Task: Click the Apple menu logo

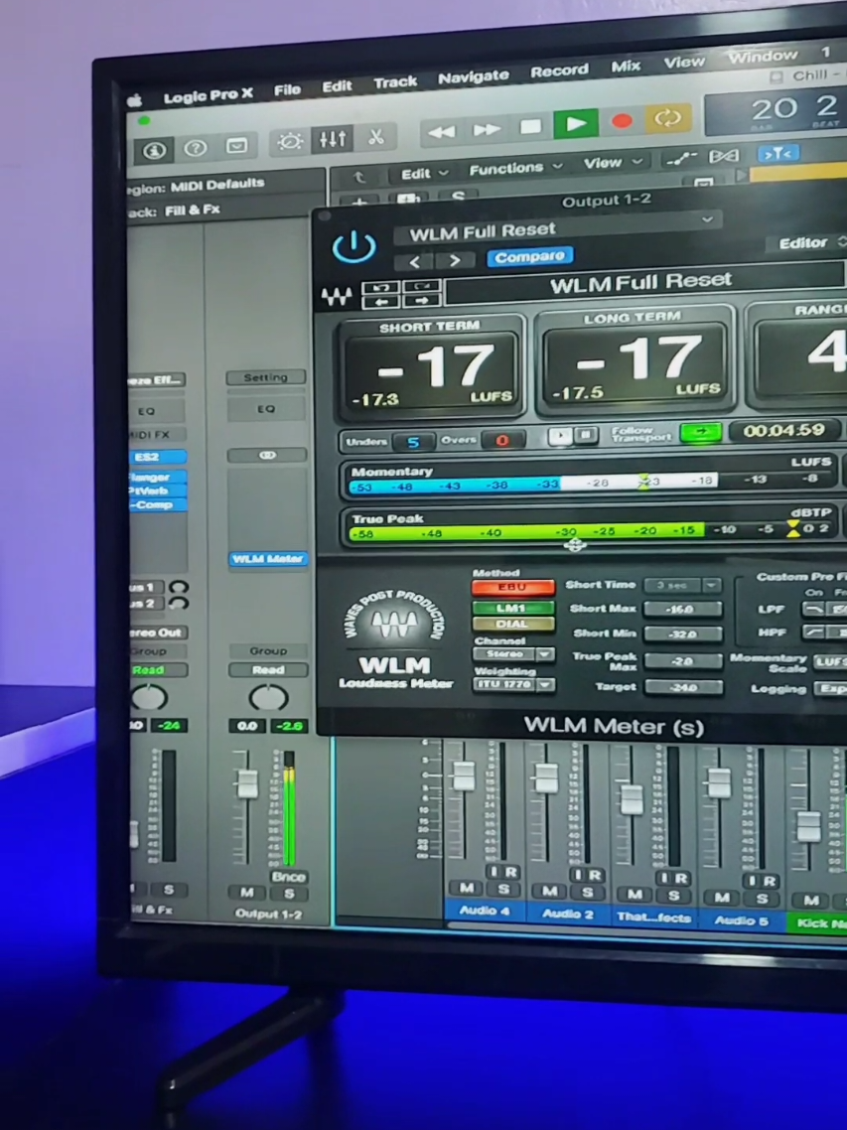Action: 135,101
